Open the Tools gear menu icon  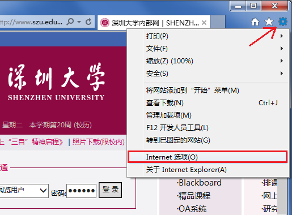283,21
